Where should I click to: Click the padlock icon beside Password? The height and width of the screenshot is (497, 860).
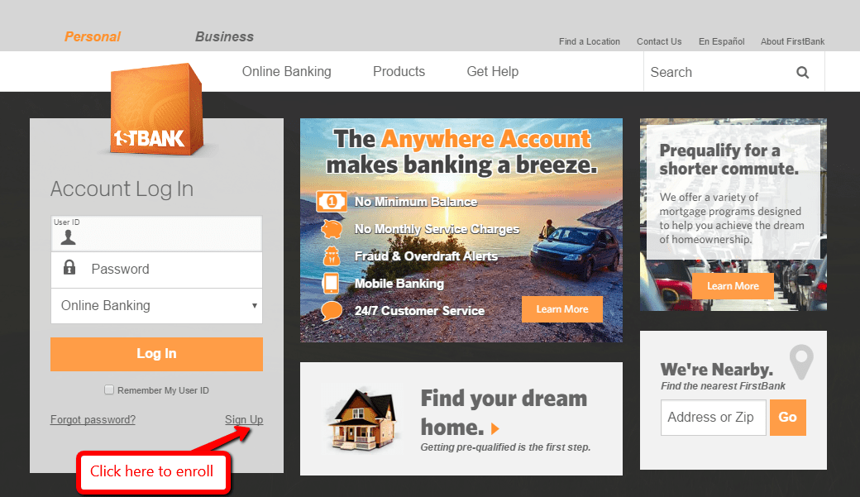[69, 267]
